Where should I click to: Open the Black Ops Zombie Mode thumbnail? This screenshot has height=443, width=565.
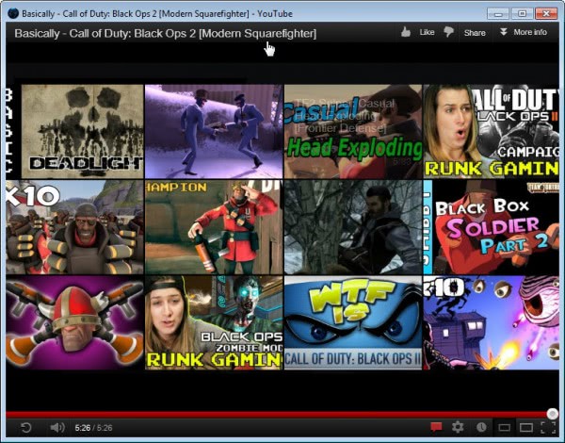tap(214, 323)
